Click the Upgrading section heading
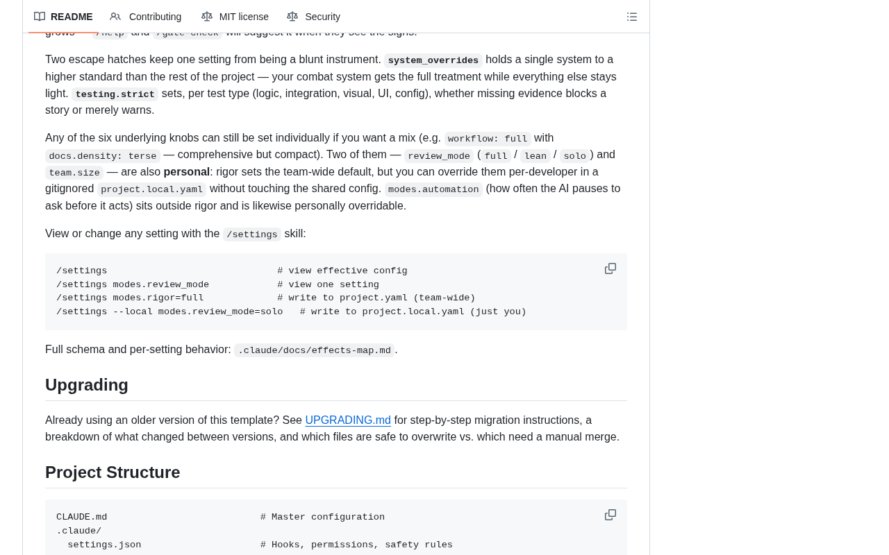Viewport: 889px width, 555px height. (x=87, y=385)
